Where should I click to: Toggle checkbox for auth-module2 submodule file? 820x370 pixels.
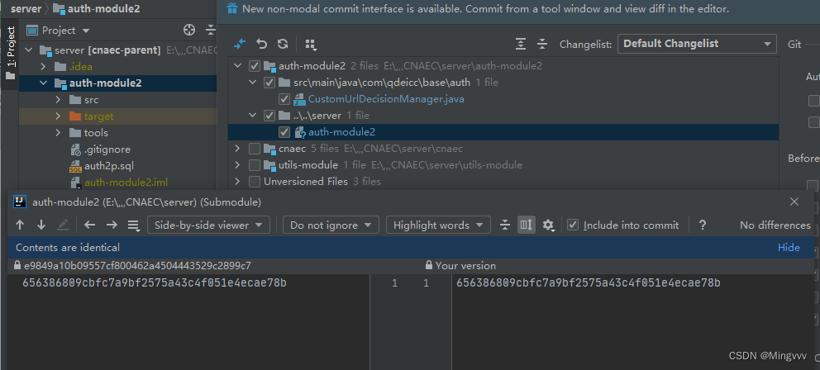click(284, 132)
